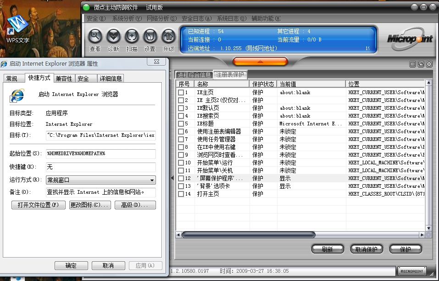Click the down arrow of vertical scrollbar
Screen dimensions: 439x281
point(428,228)
